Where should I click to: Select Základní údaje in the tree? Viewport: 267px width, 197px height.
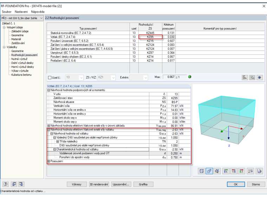(20, 31)
